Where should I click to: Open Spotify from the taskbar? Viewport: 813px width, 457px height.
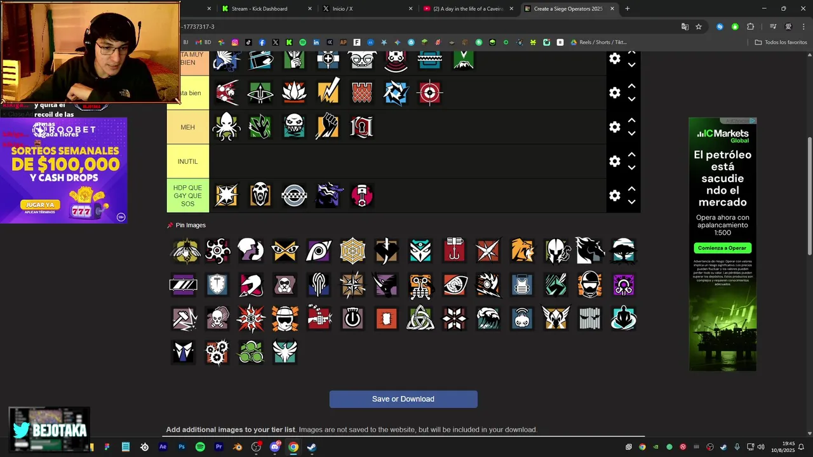200,447
